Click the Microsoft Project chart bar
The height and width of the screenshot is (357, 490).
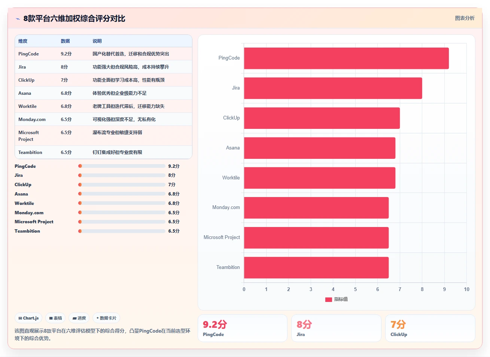316,238
